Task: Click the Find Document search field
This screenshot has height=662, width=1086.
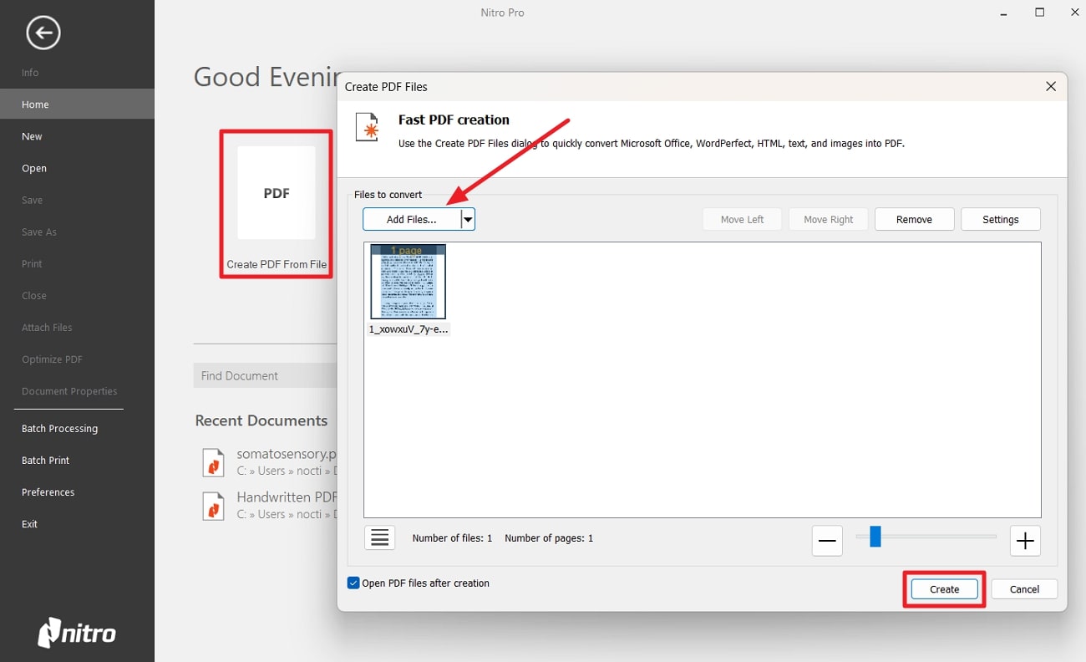Action: pos(265,375)
